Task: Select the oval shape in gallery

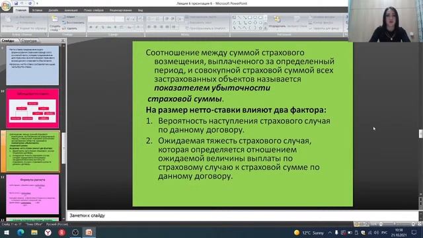Action: point(255,17)
